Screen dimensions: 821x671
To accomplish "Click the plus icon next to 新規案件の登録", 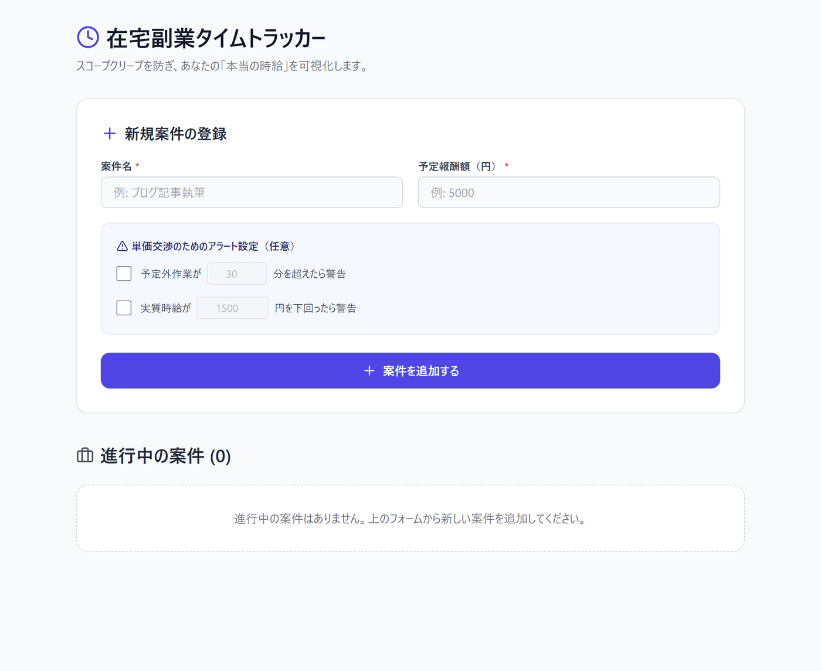I will (x=110, y=134).
